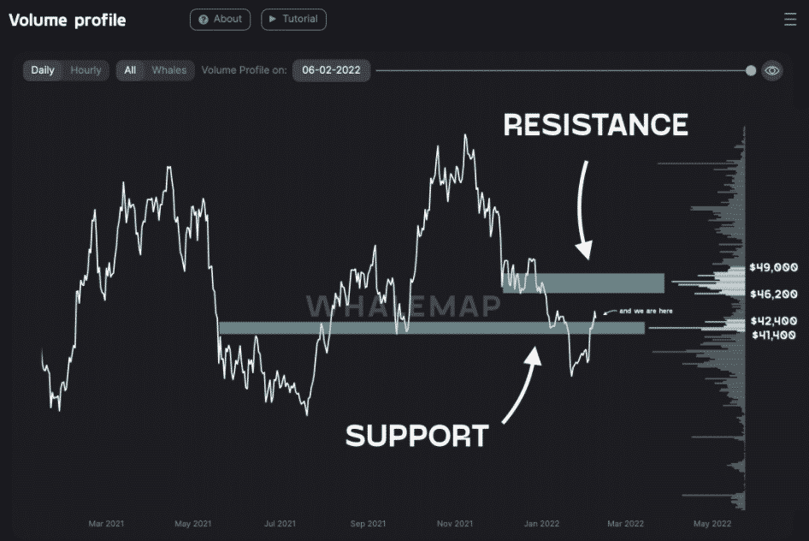Toggle the eye visibility icon
The width and height of the screenshot is (809, 541).
(772, 70)
